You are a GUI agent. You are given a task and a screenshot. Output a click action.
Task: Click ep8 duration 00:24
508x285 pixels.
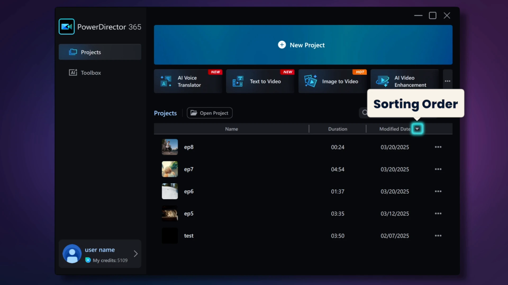pos(338,147)
